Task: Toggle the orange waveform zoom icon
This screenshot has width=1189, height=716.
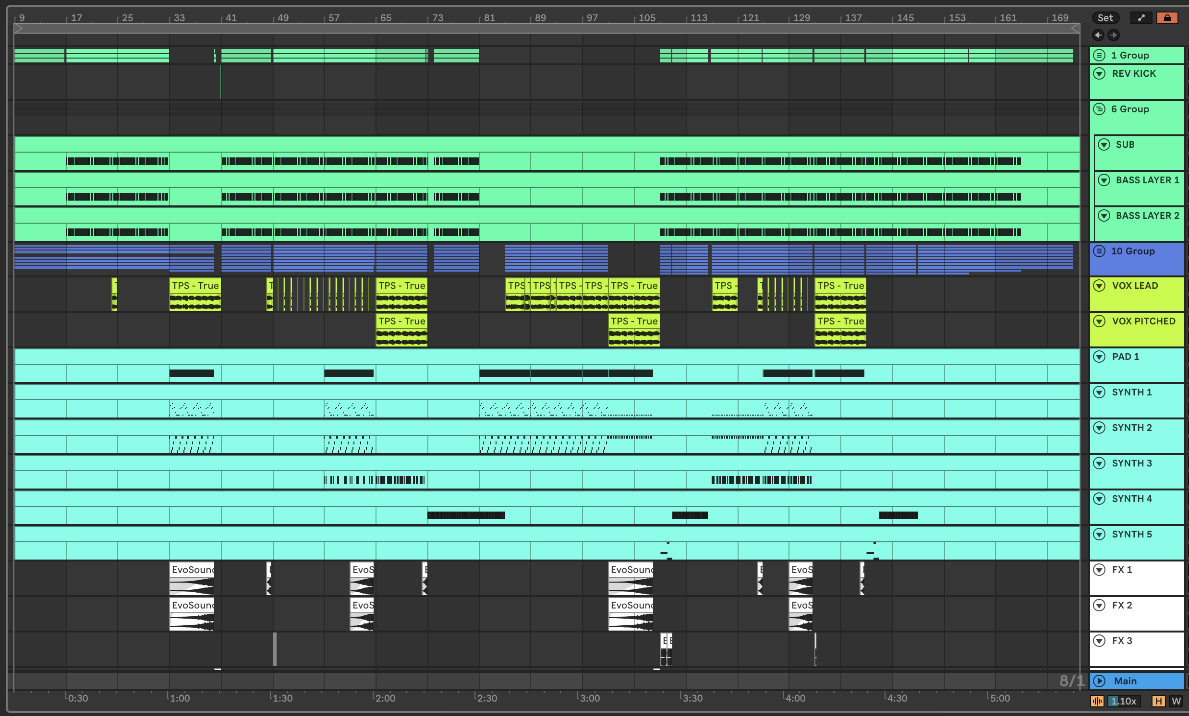Action: coord(1097,701)
